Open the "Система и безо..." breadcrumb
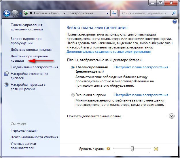180x158 pixels. pos(48,13)
